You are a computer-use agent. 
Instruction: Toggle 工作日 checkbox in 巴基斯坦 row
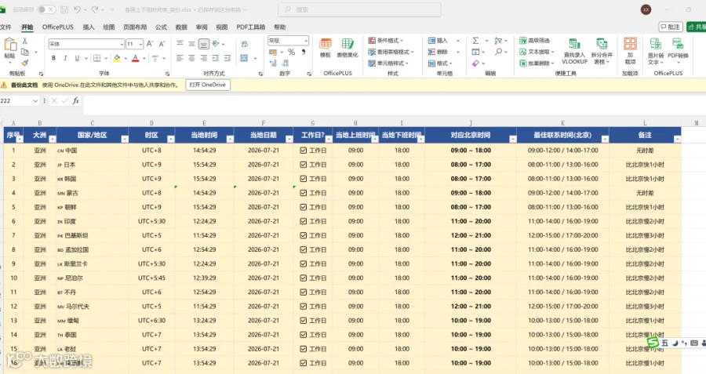(x=303, y=235)
